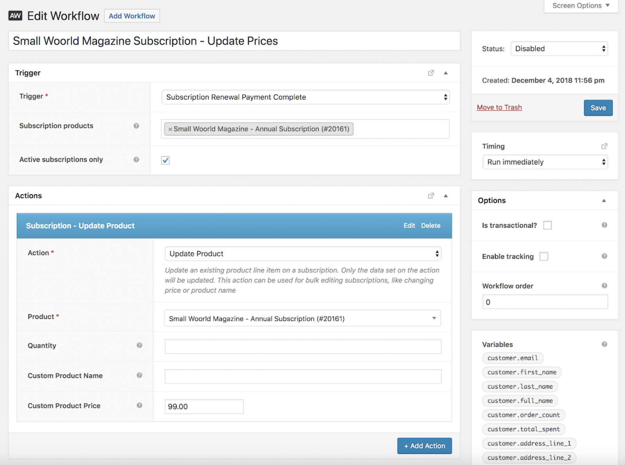The height and width of the screenshot is (465, 625).
Task: Enable the tracking checkbox
Action: (544, 256)
